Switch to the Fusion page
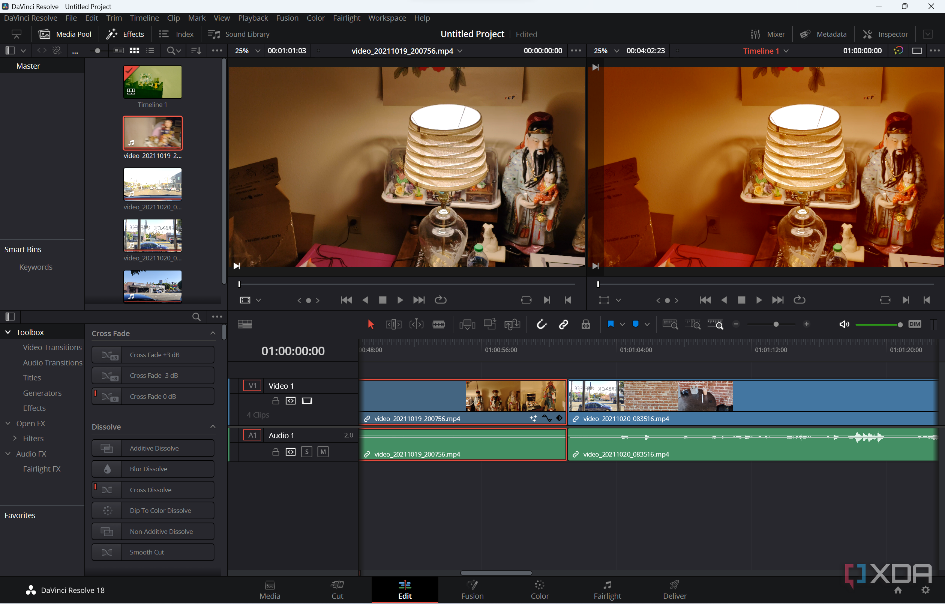 tap(472, 590)
